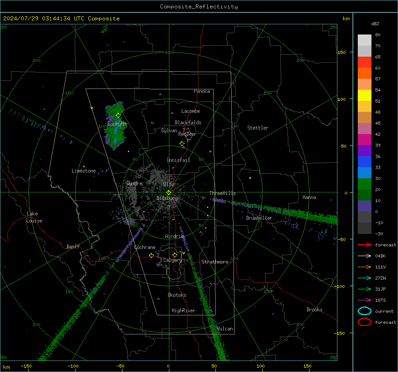Screen dimensions: 398x372
Task: Click the dBZ legend heading
Action: coord(375,23)
